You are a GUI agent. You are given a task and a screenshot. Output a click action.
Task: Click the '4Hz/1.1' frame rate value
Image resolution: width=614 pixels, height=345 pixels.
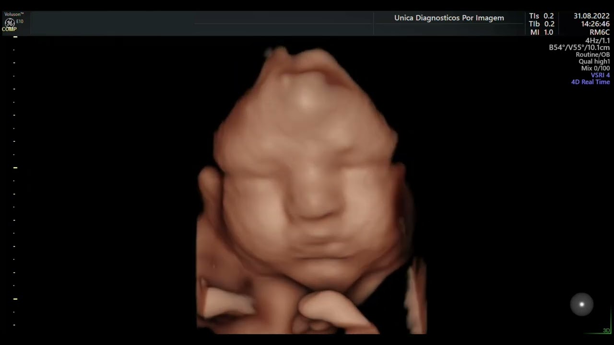pyautogui.click(x=598, y=41)
